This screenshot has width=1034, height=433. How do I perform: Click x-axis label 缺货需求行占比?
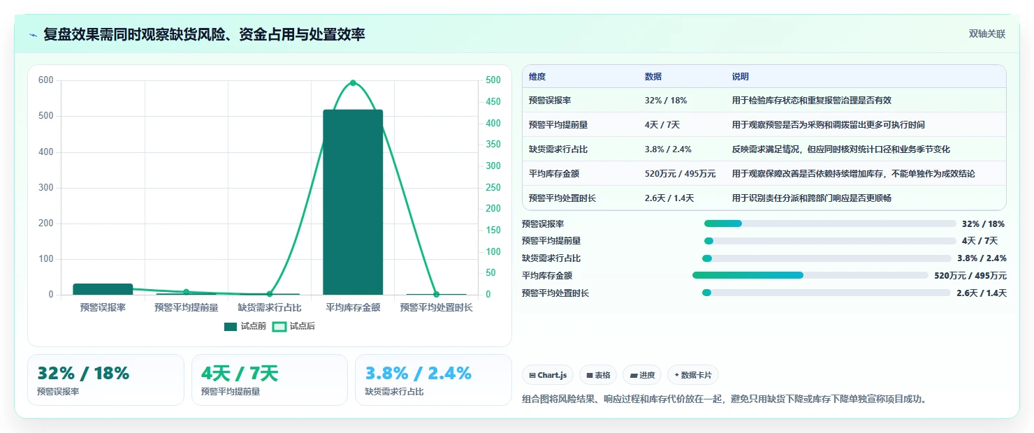coord(270,307)
